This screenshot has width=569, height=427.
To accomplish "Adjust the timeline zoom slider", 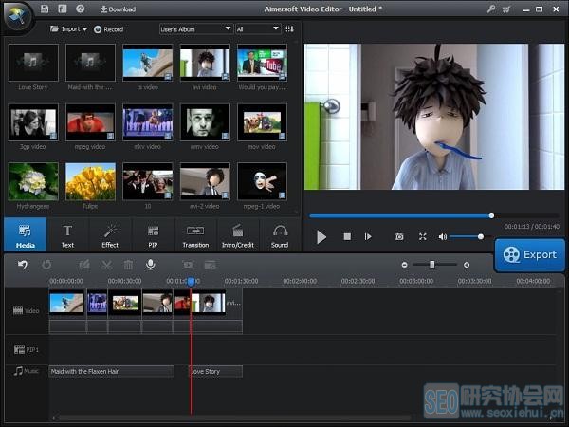I will [x=434, y=265].
